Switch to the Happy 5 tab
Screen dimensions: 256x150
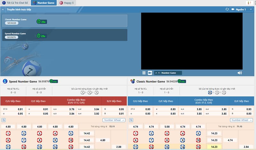67,3
